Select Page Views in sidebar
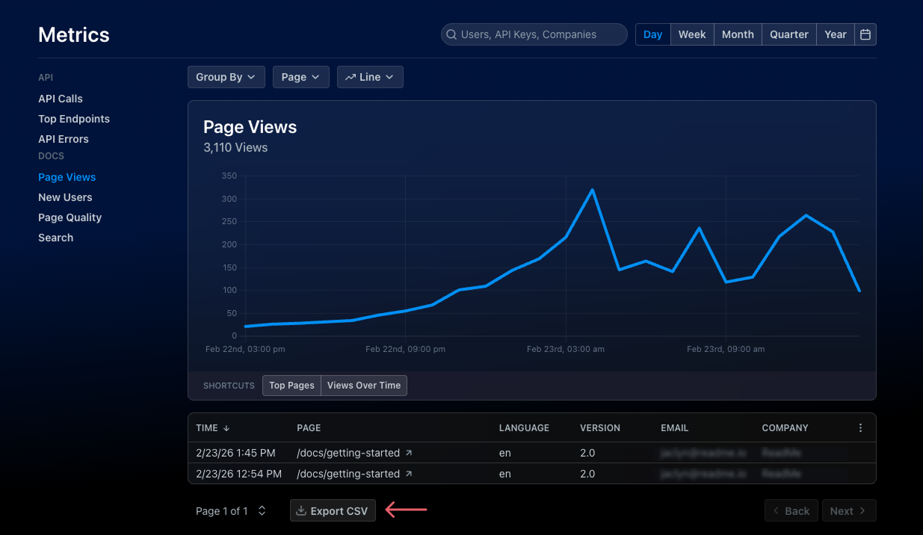The width and height of the screenshot is (923, 535). [67, 177]
